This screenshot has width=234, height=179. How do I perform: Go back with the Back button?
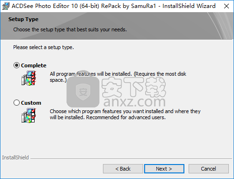(123, 169)
